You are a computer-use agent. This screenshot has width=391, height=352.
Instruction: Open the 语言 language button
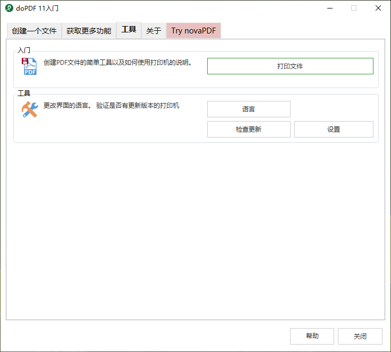click(249, 109)
